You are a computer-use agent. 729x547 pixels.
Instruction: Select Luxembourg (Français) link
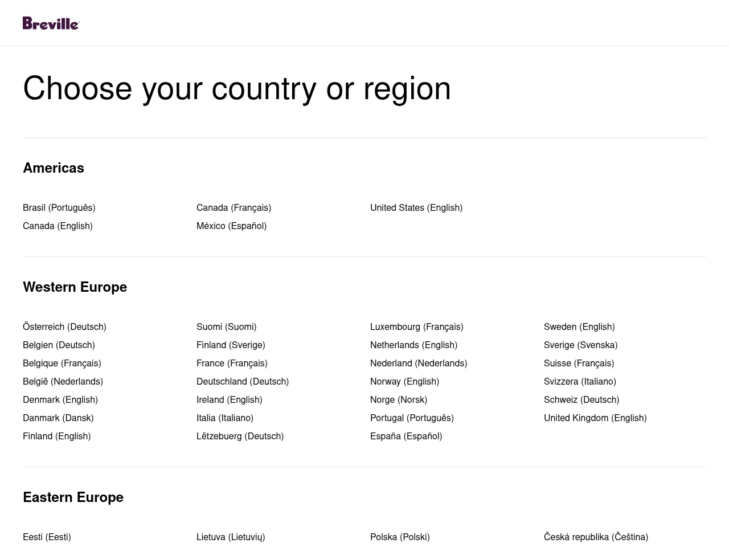(417, 327)
